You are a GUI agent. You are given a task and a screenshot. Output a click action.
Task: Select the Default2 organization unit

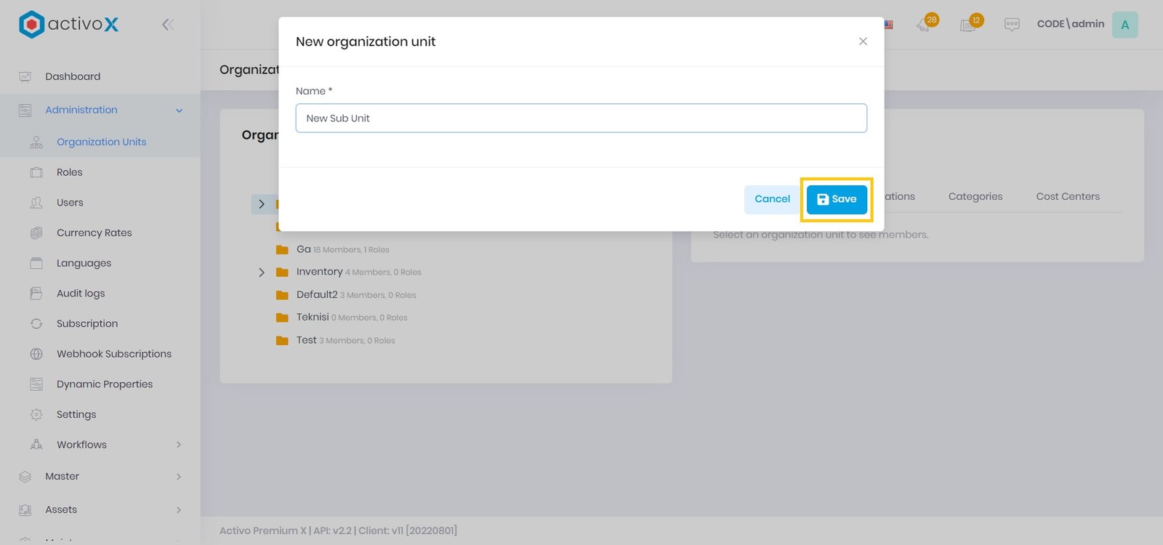click(317, 294)
